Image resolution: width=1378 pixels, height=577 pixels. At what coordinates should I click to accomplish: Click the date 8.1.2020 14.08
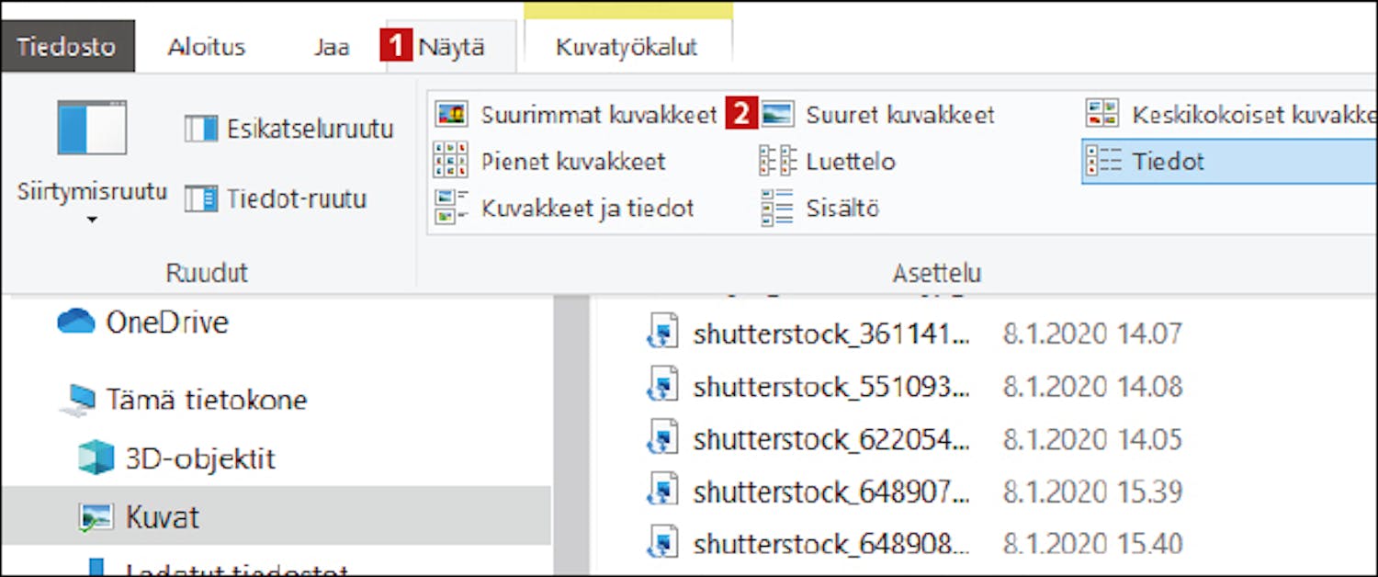point(1091,386)
